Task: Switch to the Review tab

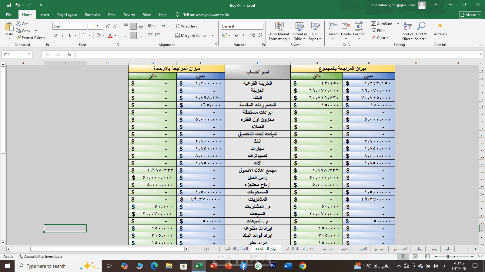Action: click(129, 15)
